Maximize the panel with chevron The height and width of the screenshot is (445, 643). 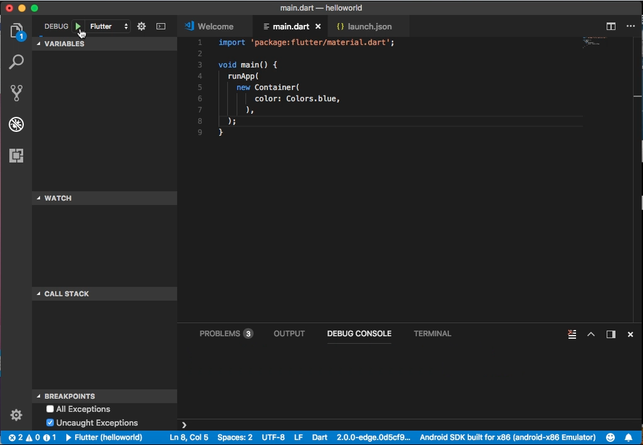[x=591, y=334]
